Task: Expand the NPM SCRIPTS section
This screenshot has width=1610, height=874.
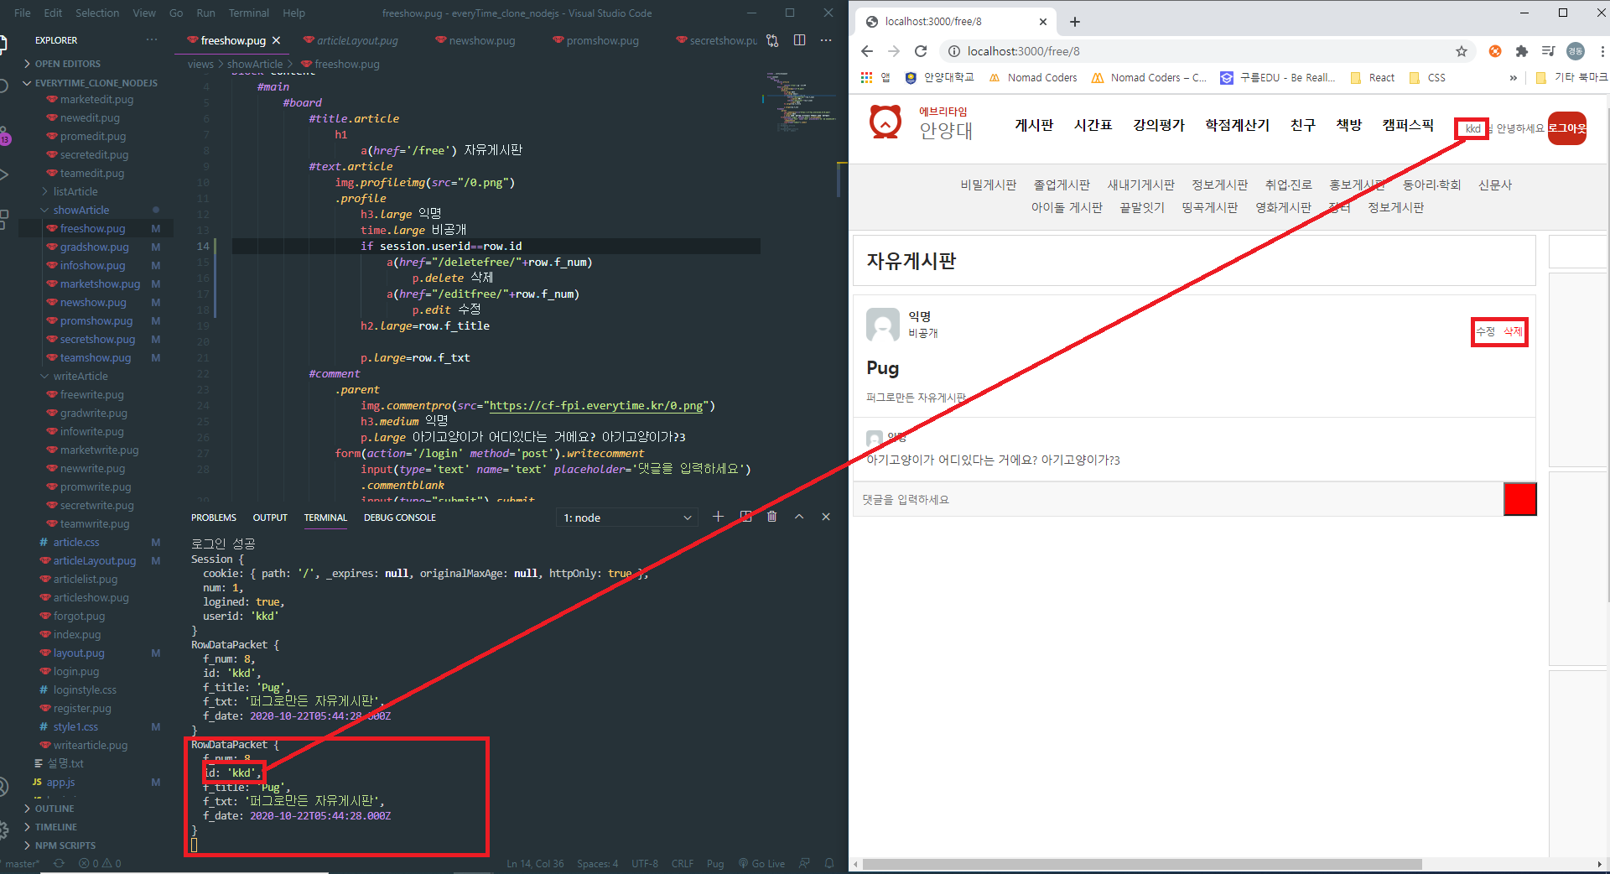Action: [63, 845]
